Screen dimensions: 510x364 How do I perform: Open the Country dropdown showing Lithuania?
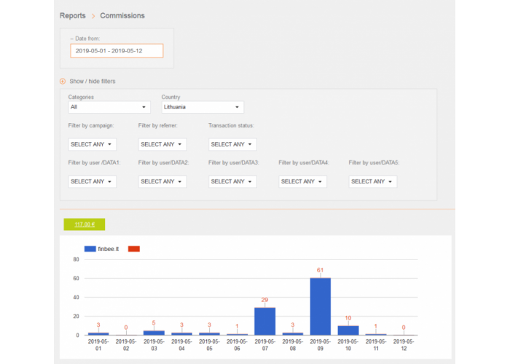(x=203, y=107)
